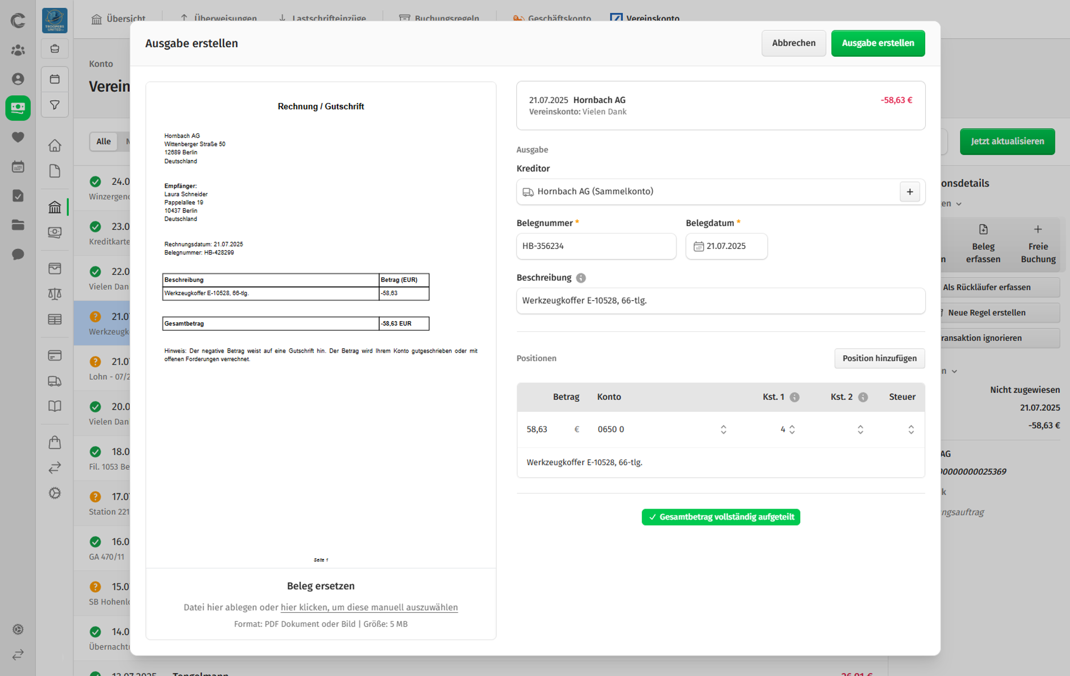The height and width of the screenshot is (676, 1070).
Task: Click the position text Werkzeugkoffer E-10528, 66-tlg.
Action: [x=584, y=462]
